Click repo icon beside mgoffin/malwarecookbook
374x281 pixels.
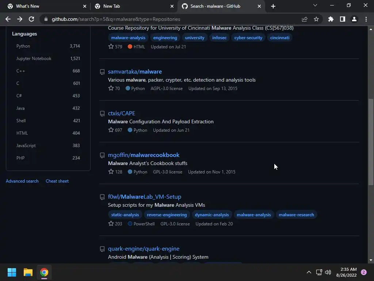102,155
